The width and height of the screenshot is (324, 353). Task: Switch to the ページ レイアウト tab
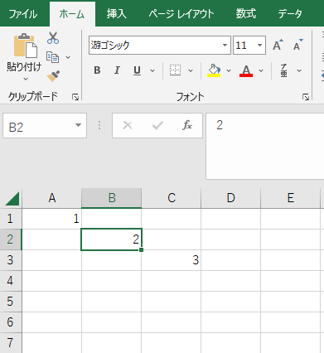click(x=181, y=14)
